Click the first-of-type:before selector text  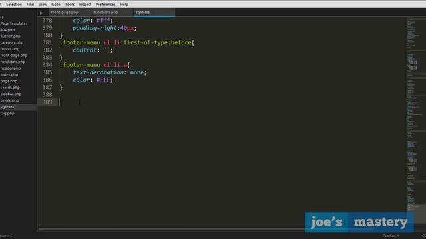[158, 42]
